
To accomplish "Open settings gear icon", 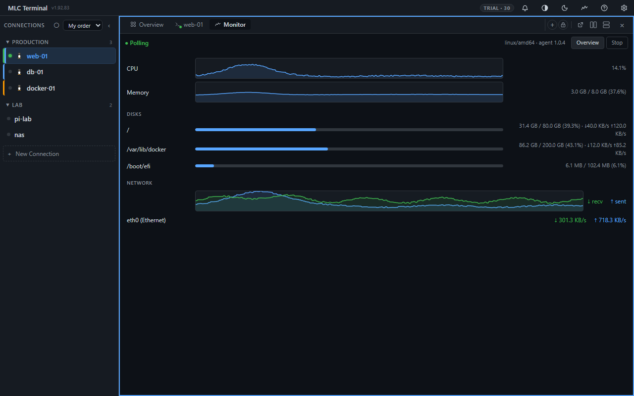I will click(x=624, y=8).
